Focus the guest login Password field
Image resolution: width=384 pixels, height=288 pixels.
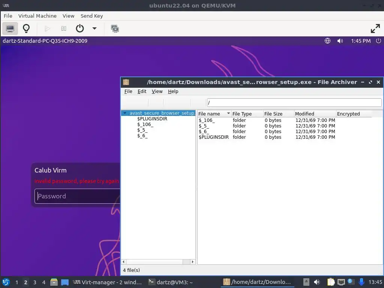pyautogui.click(x=77, y=196)
